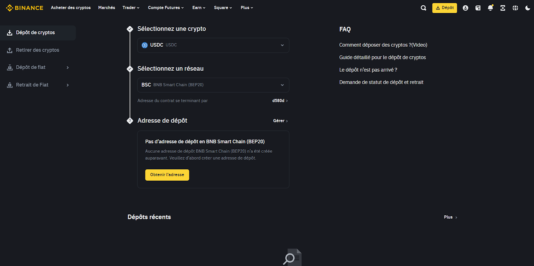This screenshot has height=266, width=534.
Task: Expand Retrait de Fiat chevron
Action: (68, 85)
